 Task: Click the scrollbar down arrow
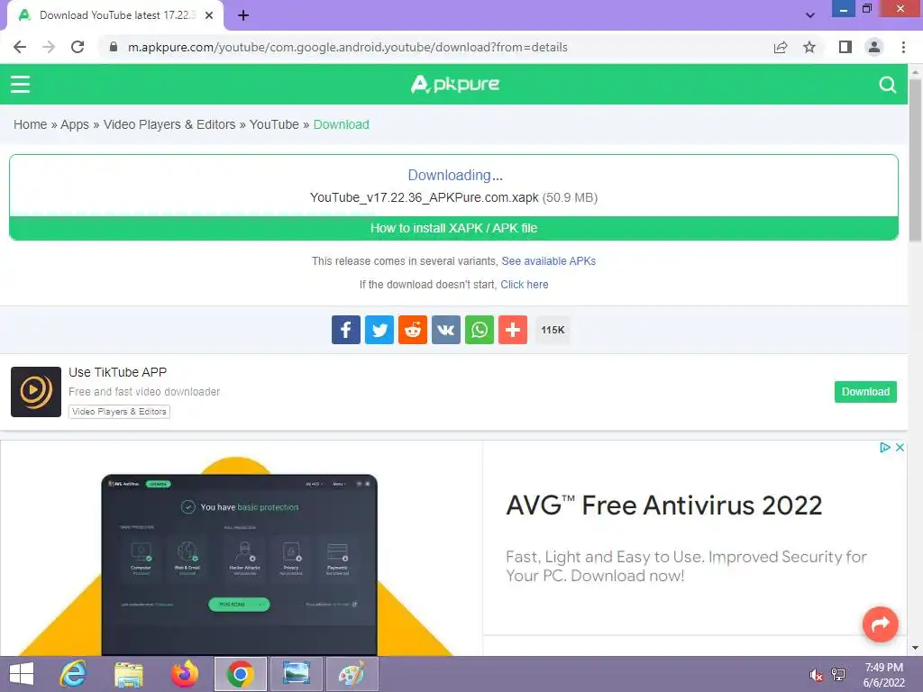(915, 648)
